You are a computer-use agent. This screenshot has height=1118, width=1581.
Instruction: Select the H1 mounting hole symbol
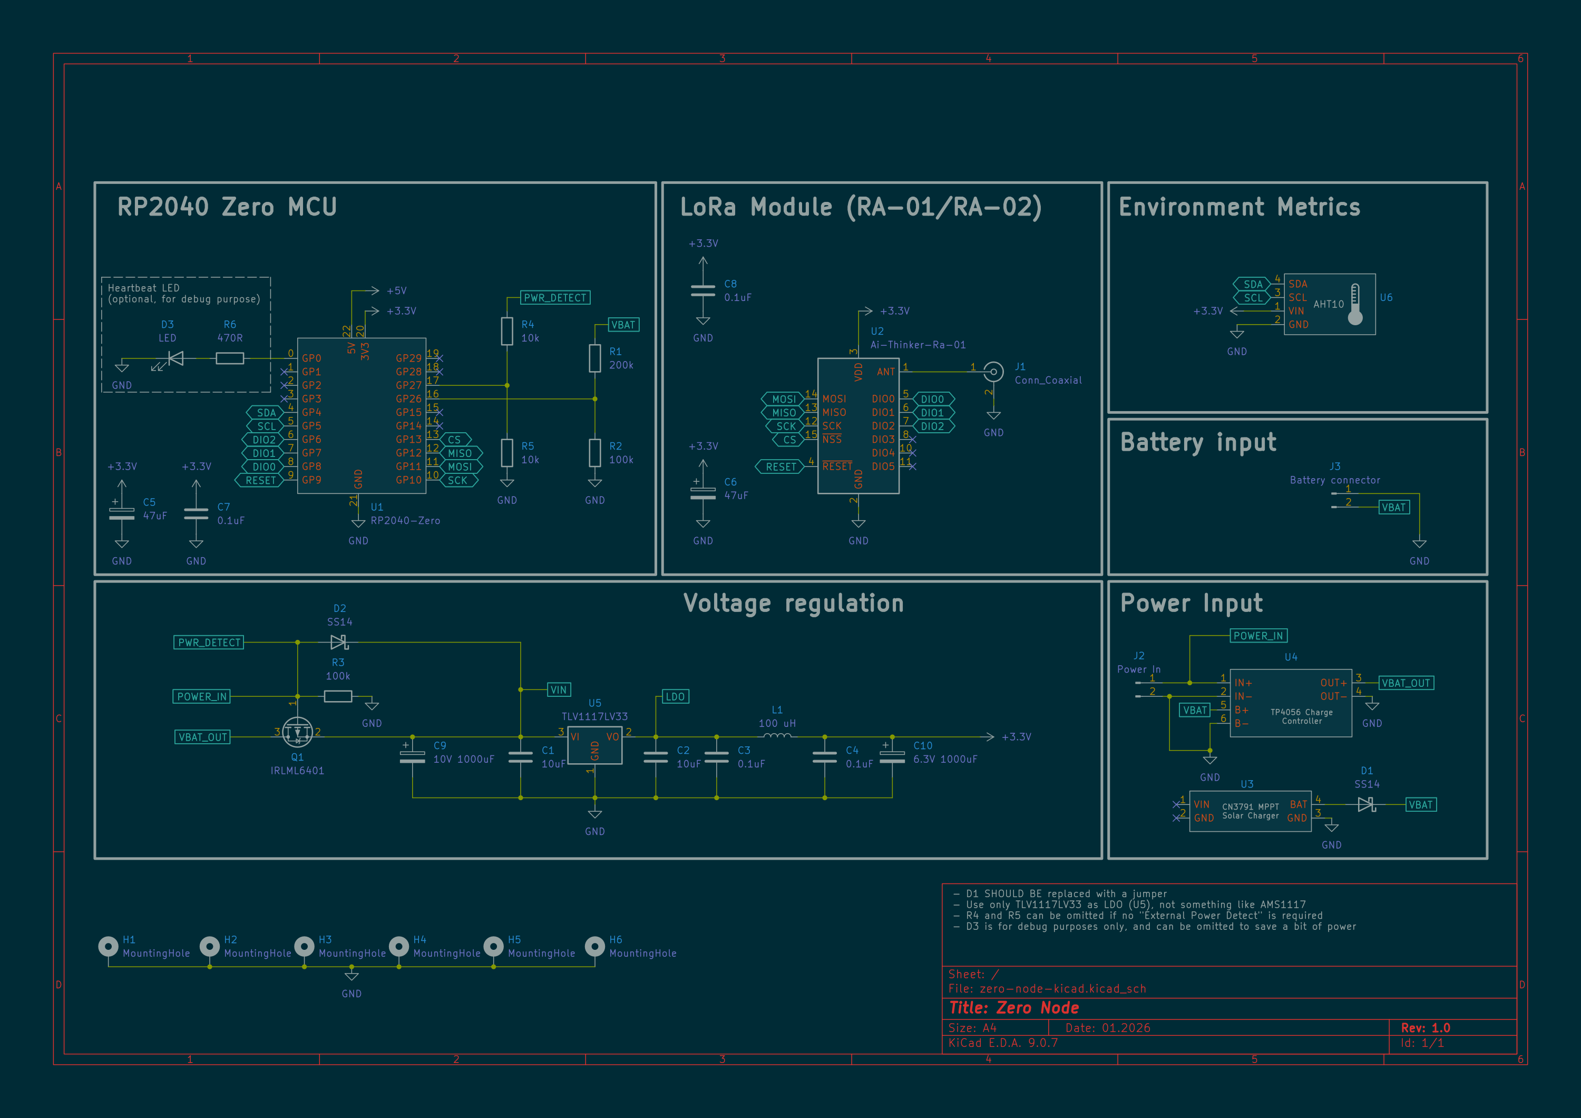click(x=108, y=947)
